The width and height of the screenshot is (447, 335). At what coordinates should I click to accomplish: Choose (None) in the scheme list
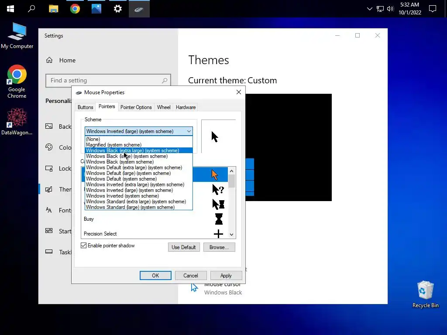pyautogui.click(x=138, y=139)
